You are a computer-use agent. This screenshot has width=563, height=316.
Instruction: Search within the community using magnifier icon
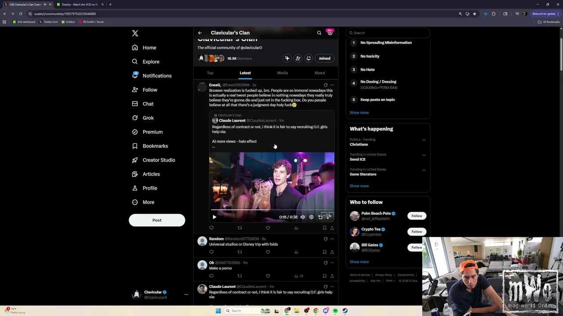319,33
